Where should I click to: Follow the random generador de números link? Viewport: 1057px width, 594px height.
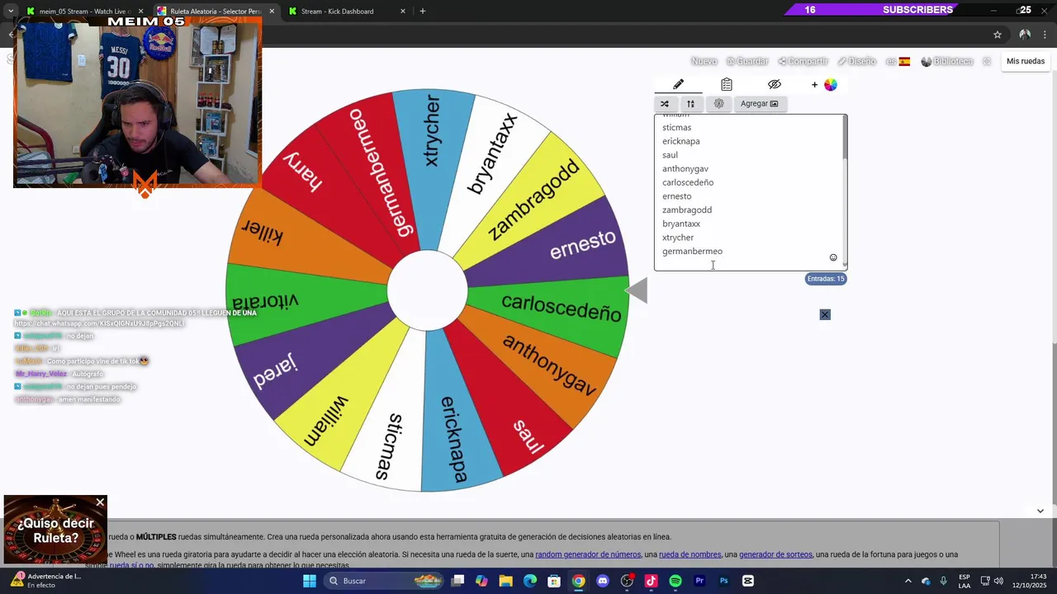588,554
